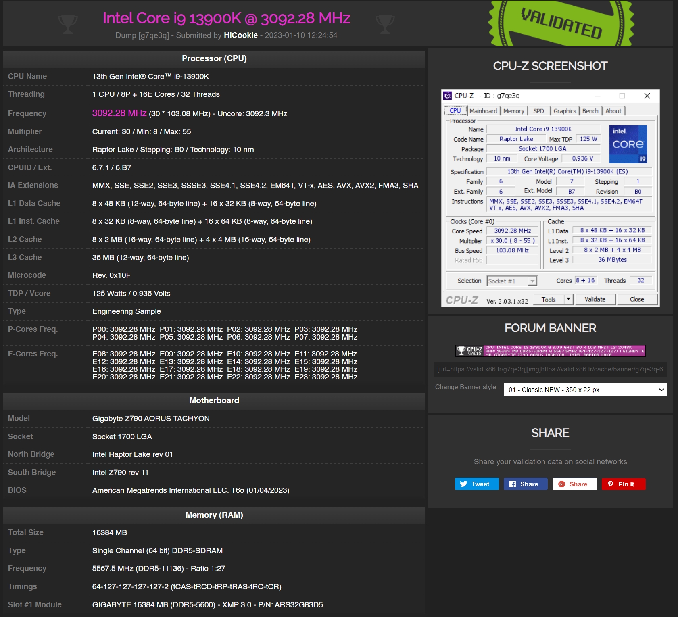Switch to the Mainboard tab

(x=483, y=111)
